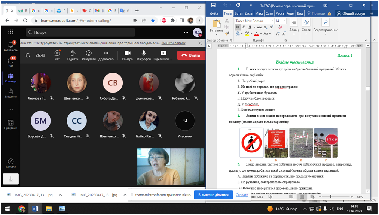Screen dimensions: 379x215
Task: Open Додатково more actions in call
Action: (106, 55)
